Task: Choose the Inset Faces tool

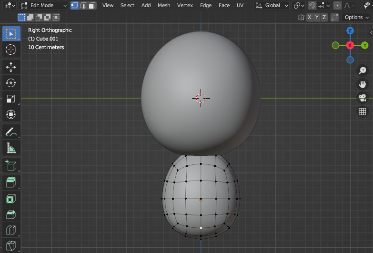Action: (11, 198)
